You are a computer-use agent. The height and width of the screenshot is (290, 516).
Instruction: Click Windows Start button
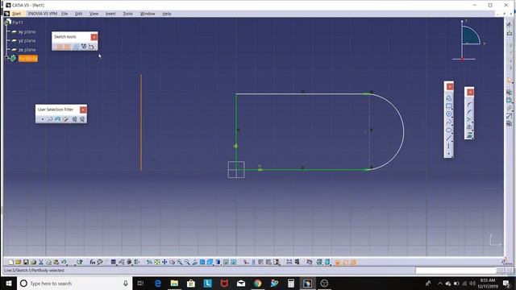tap(9, 283)
